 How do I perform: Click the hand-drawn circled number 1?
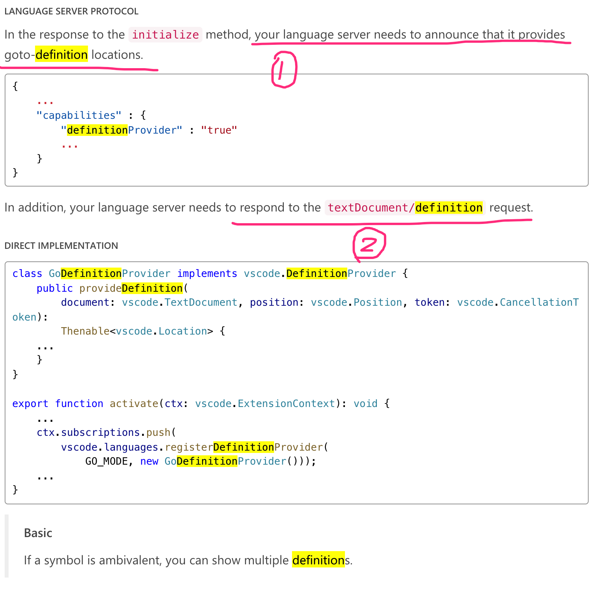point(284,70)
